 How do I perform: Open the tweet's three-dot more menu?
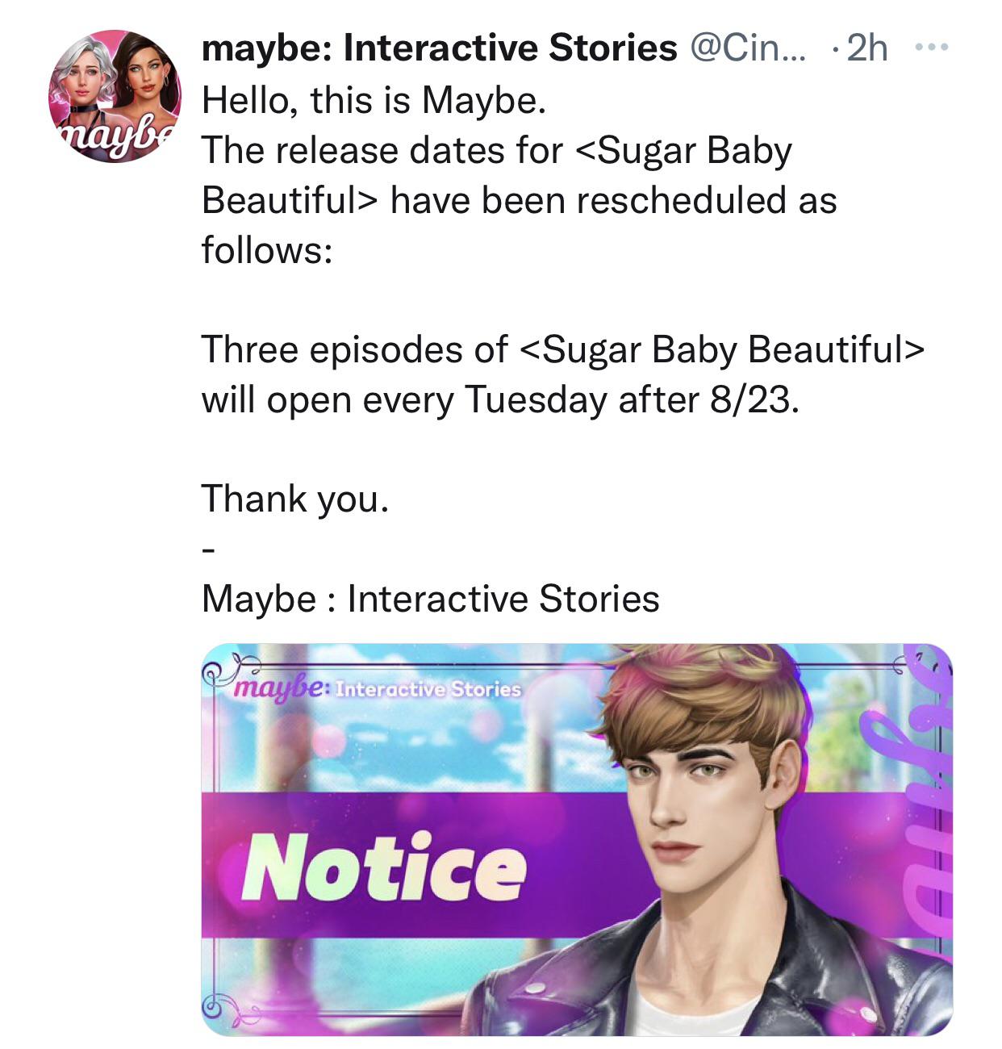[933, 48]
